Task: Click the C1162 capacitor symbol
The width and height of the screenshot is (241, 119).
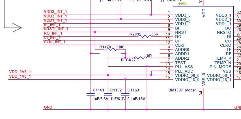Action: coord(108,95)
